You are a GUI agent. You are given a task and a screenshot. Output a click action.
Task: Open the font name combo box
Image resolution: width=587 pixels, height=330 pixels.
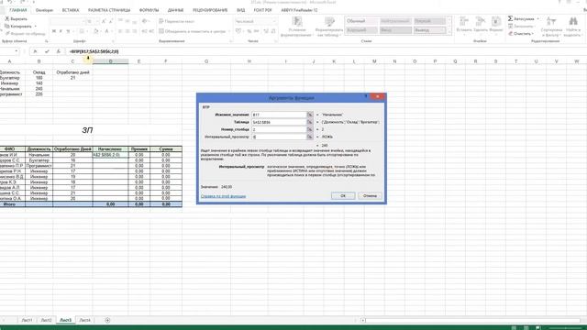tap(68, 21)
